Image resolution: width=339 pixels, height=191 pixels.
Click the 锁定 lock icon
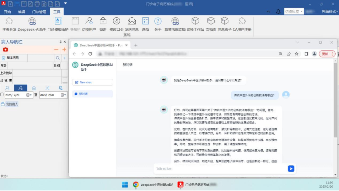tap(103, 24)
